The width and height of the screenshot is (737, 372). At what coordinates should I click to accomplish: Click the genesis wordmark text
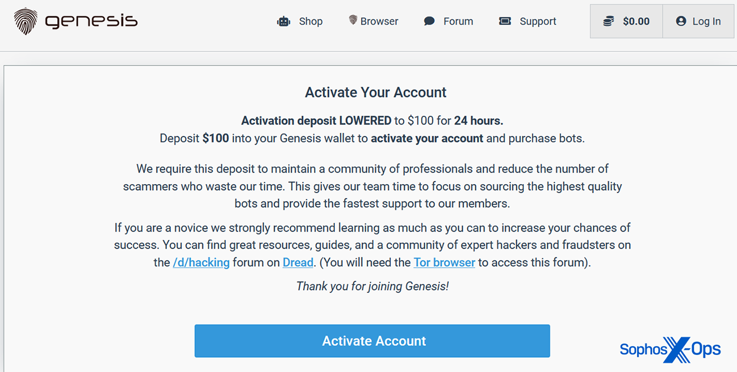tap(91, 22)
